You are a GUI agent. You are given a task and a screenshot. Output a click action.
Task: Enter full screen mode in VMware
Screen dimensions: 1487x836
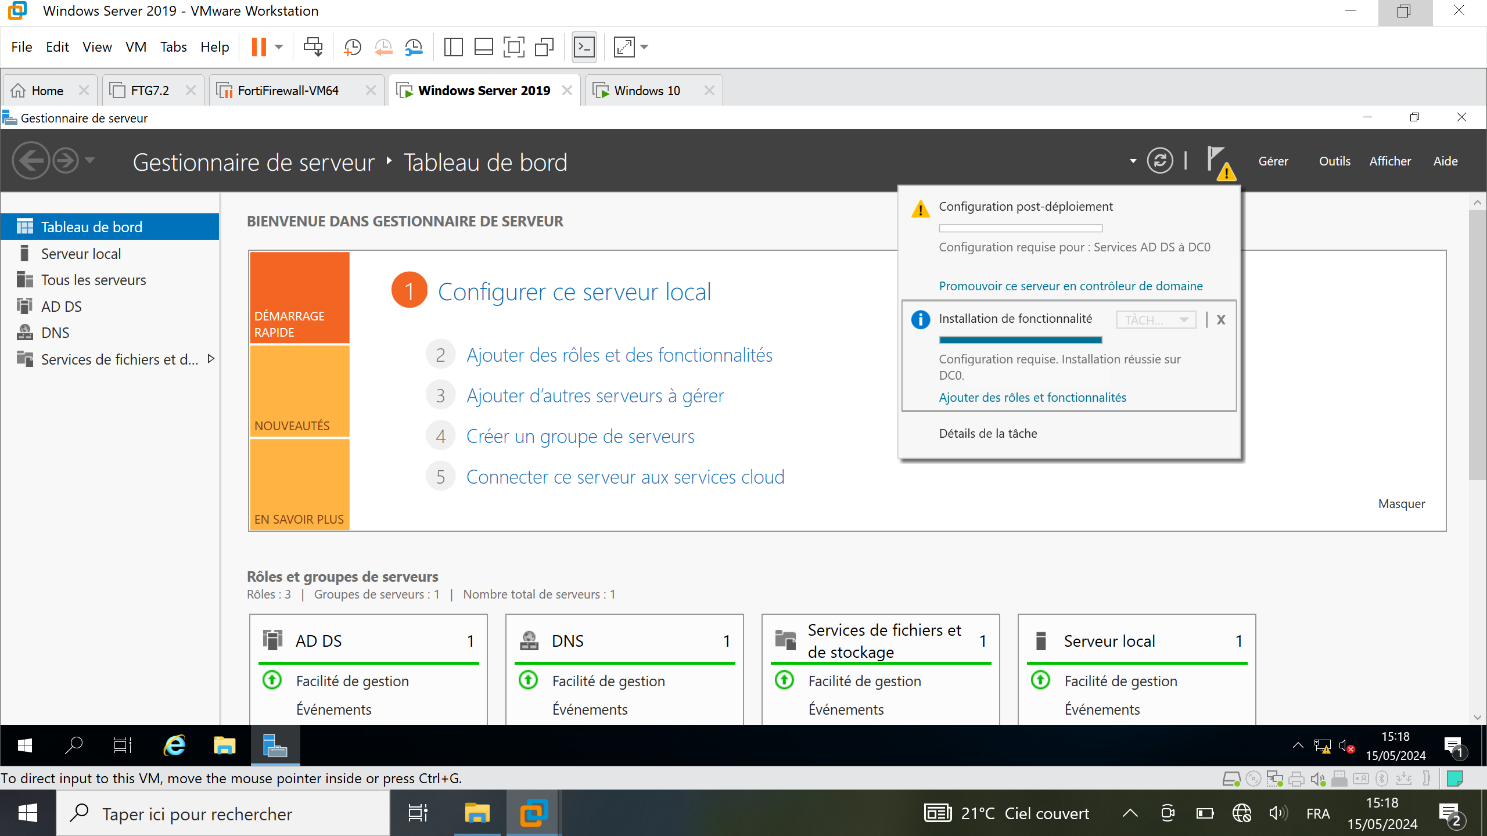click(513, 47)
